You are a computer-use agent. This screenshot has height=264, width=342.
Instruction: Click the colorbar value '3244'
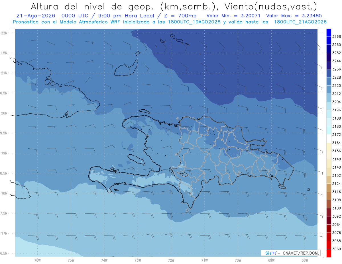point(337,61)
